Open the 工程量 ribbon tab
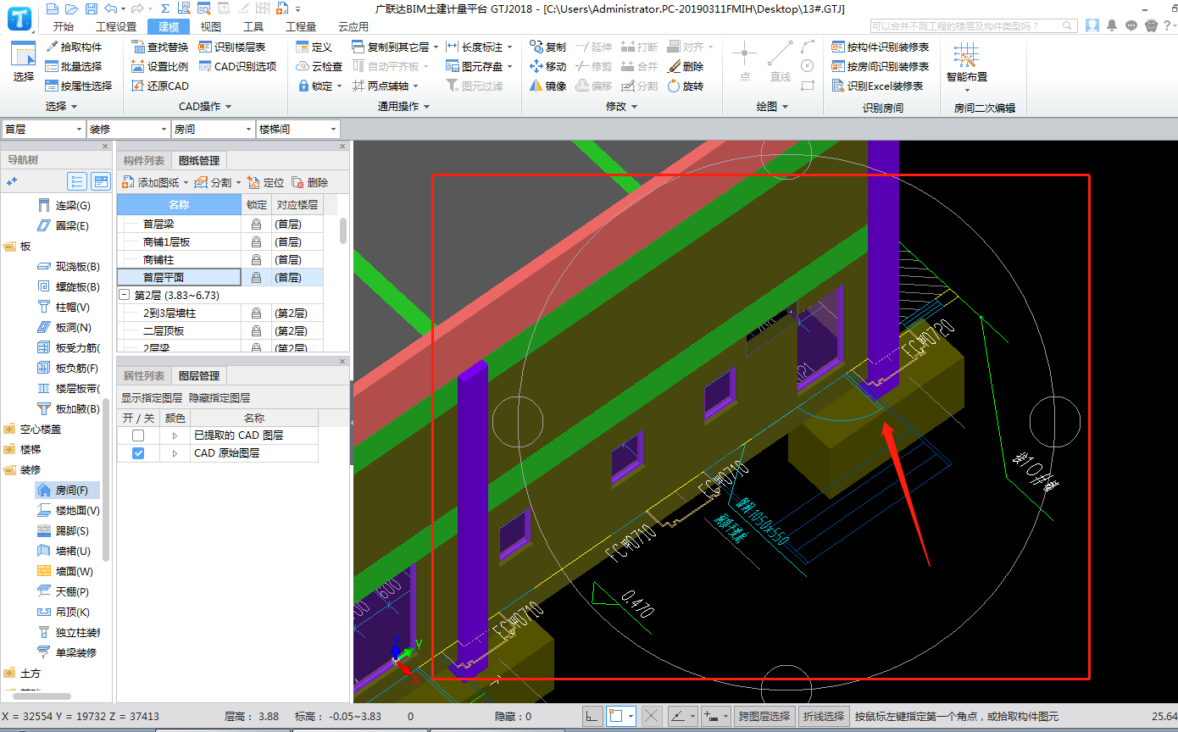1178x732 pixels. pos(301,26)
